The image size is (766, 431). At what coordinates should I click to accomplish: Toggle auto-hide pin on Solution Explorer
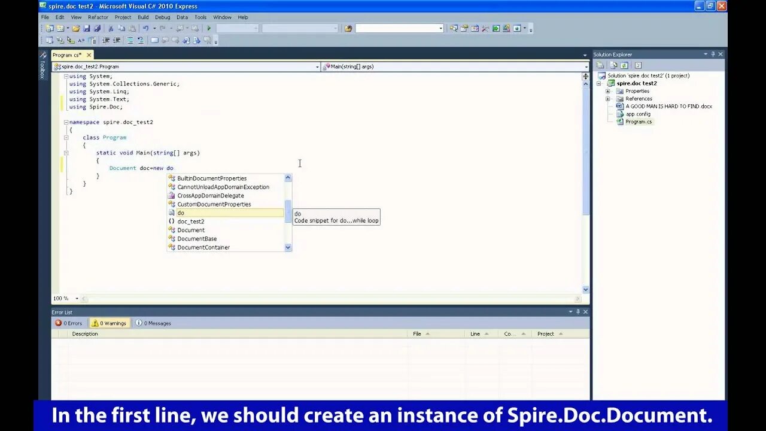tap(713, 54)
